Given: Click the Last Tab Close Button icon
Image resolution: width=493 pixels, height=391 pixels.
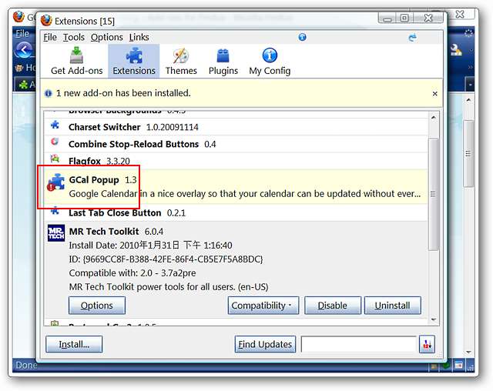Looking at the screenshot, I should coord(55,210).
